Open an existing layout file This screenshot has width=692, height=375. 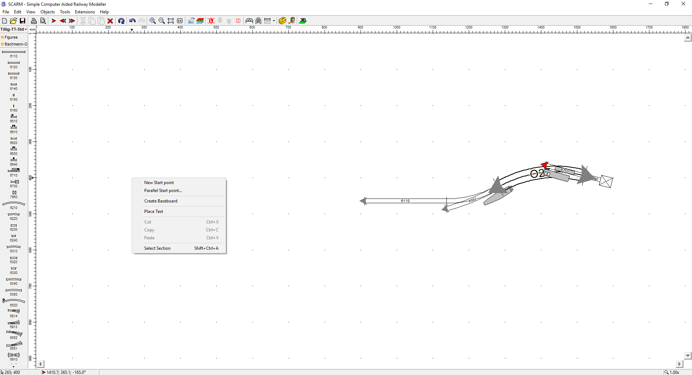click(13, 21)
